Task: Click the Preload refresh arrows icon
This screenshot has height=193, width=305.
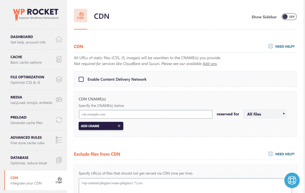Action: (x=59, y=120)
